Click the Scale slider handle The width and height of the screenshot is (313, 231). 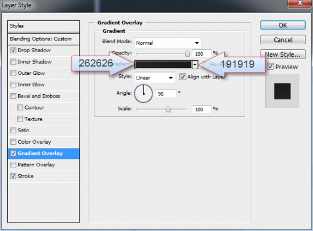168,109
